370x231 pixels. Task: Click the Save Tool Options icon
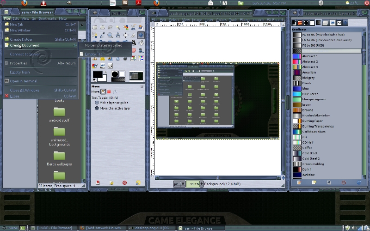(98, 182)
